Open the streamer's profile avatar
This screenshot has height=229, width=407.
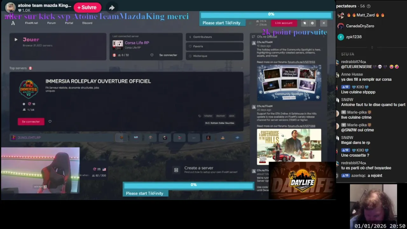10,7
